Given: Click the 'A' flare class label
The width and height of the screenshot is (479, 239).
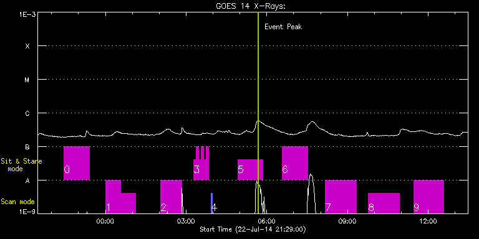Looking at the screenshot, I should pyautogui.click(x=27, y=180).
